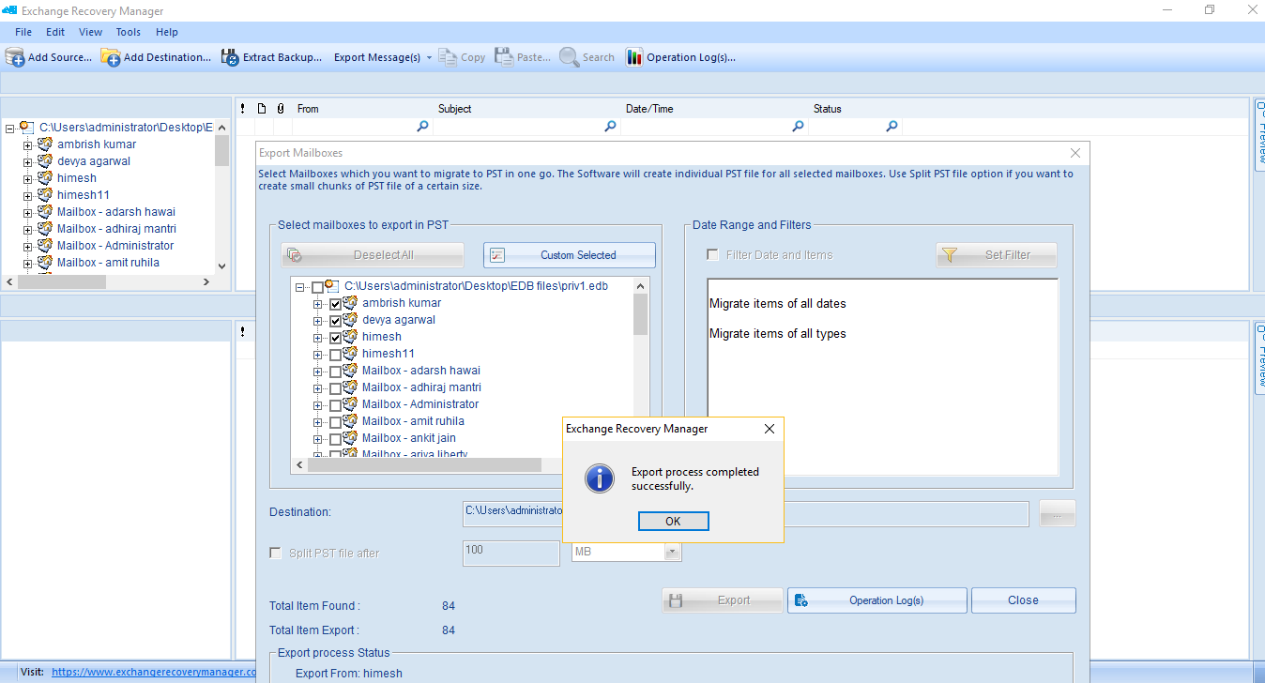Close the Exchange Recovery Manager message box X
The image size is (1265, 683).
tap(770, 429)
